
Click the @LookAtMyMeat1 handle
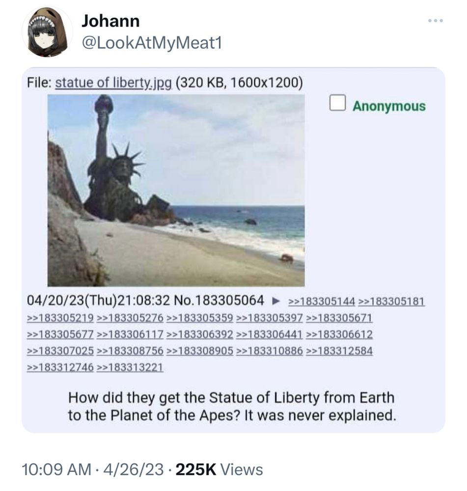tap(152, 43)
